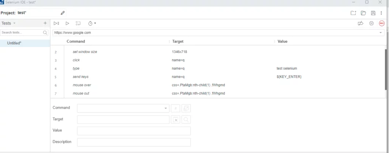This screenshot has width=389, height=153.
Task: Run all tests in the suite
Action: 56,23
